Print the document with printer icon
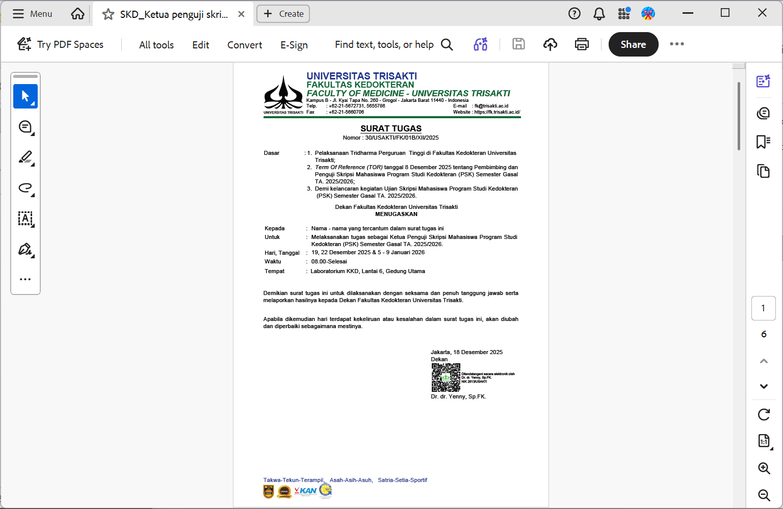This screenshot has height=509, width=783. pyautogui.click(x=582, y=44)
